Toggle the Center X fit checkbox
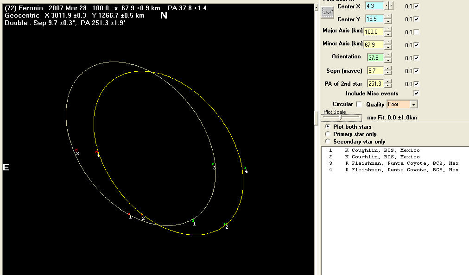This screenshot has height=275, width=469. [416, 6]
